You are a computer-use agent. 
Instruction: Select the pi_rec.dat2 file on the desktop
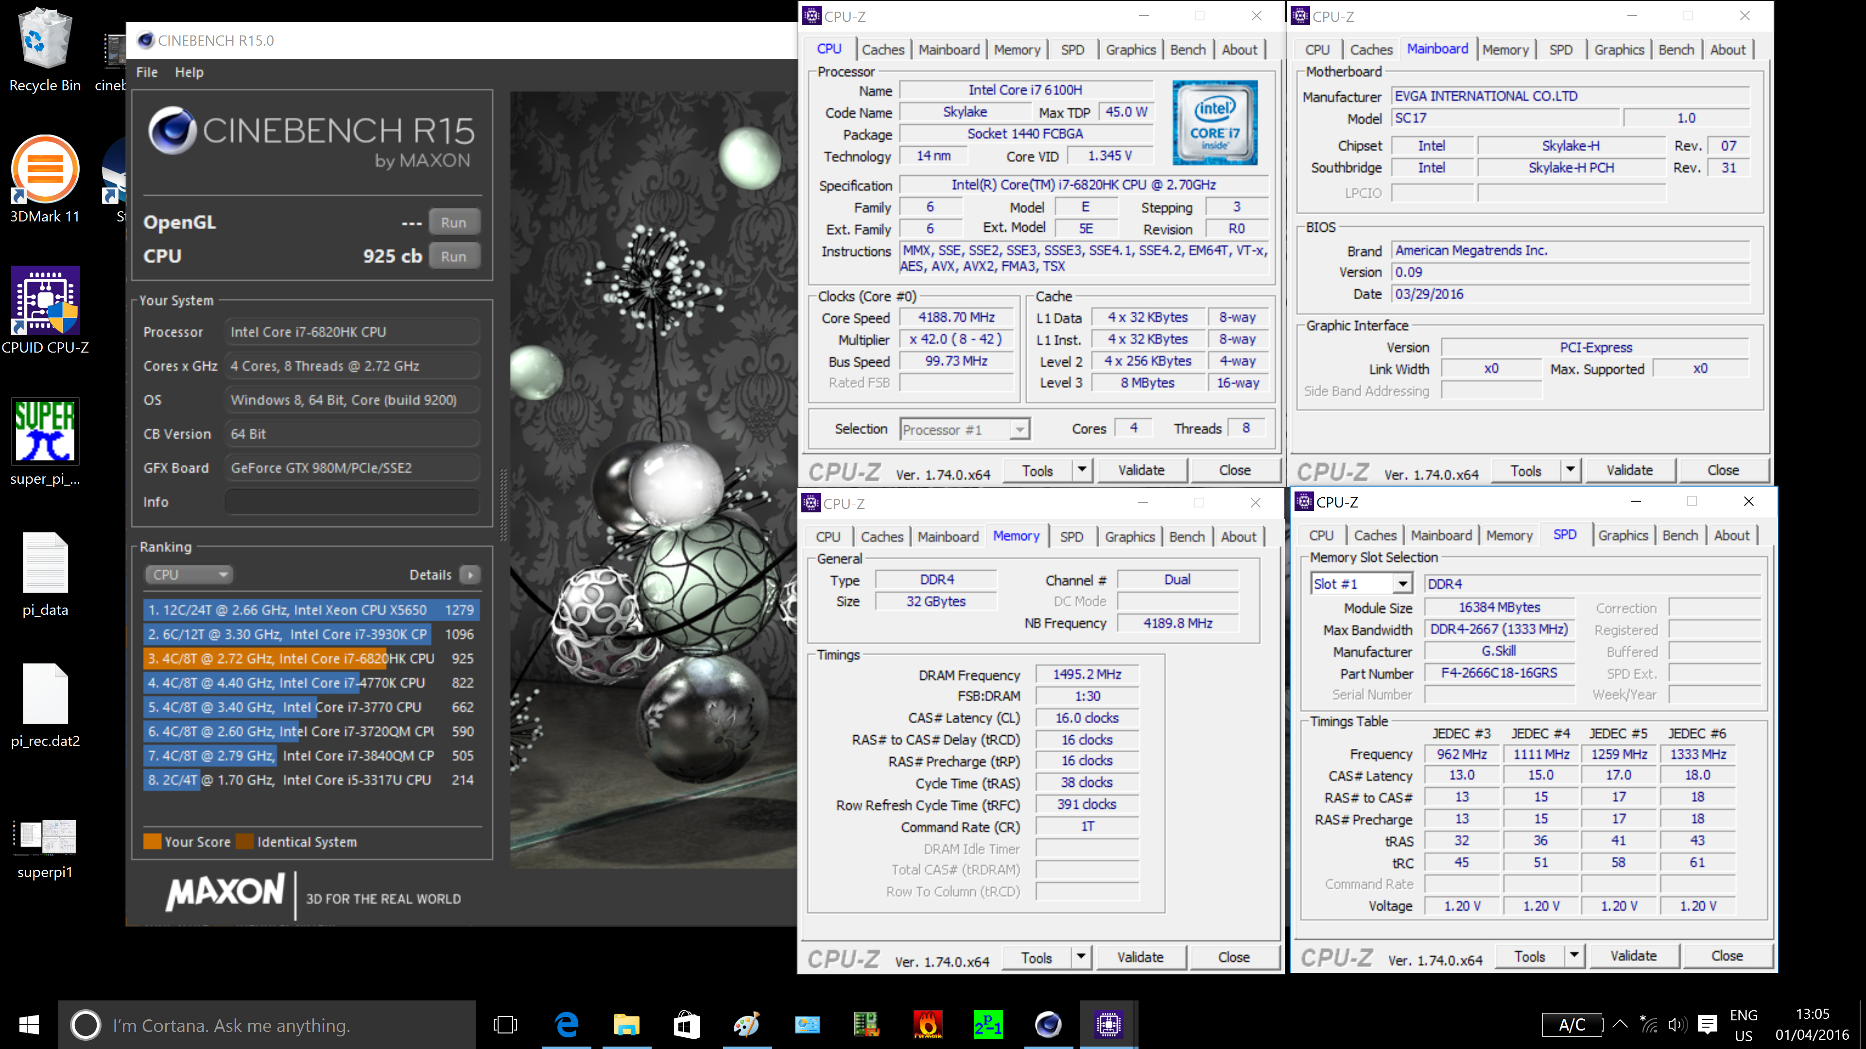click(45, 706)
